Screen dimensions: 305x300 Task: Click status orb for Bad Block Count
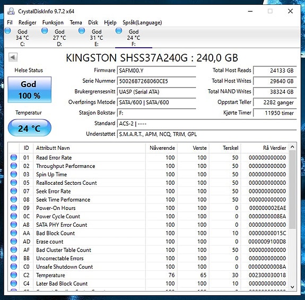tap(14, 233)
